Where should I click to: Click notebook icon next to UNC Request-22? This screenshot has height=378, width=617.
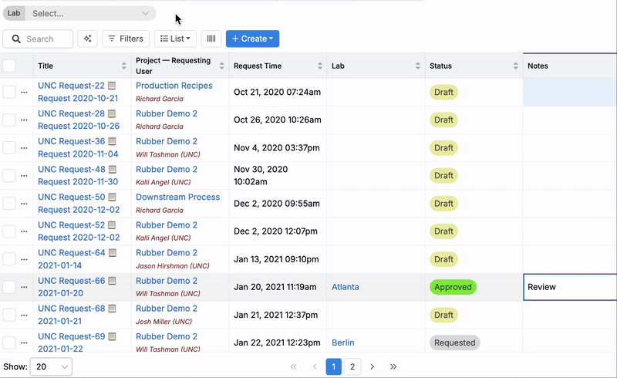pyautogui.click(x=113, y=86)
